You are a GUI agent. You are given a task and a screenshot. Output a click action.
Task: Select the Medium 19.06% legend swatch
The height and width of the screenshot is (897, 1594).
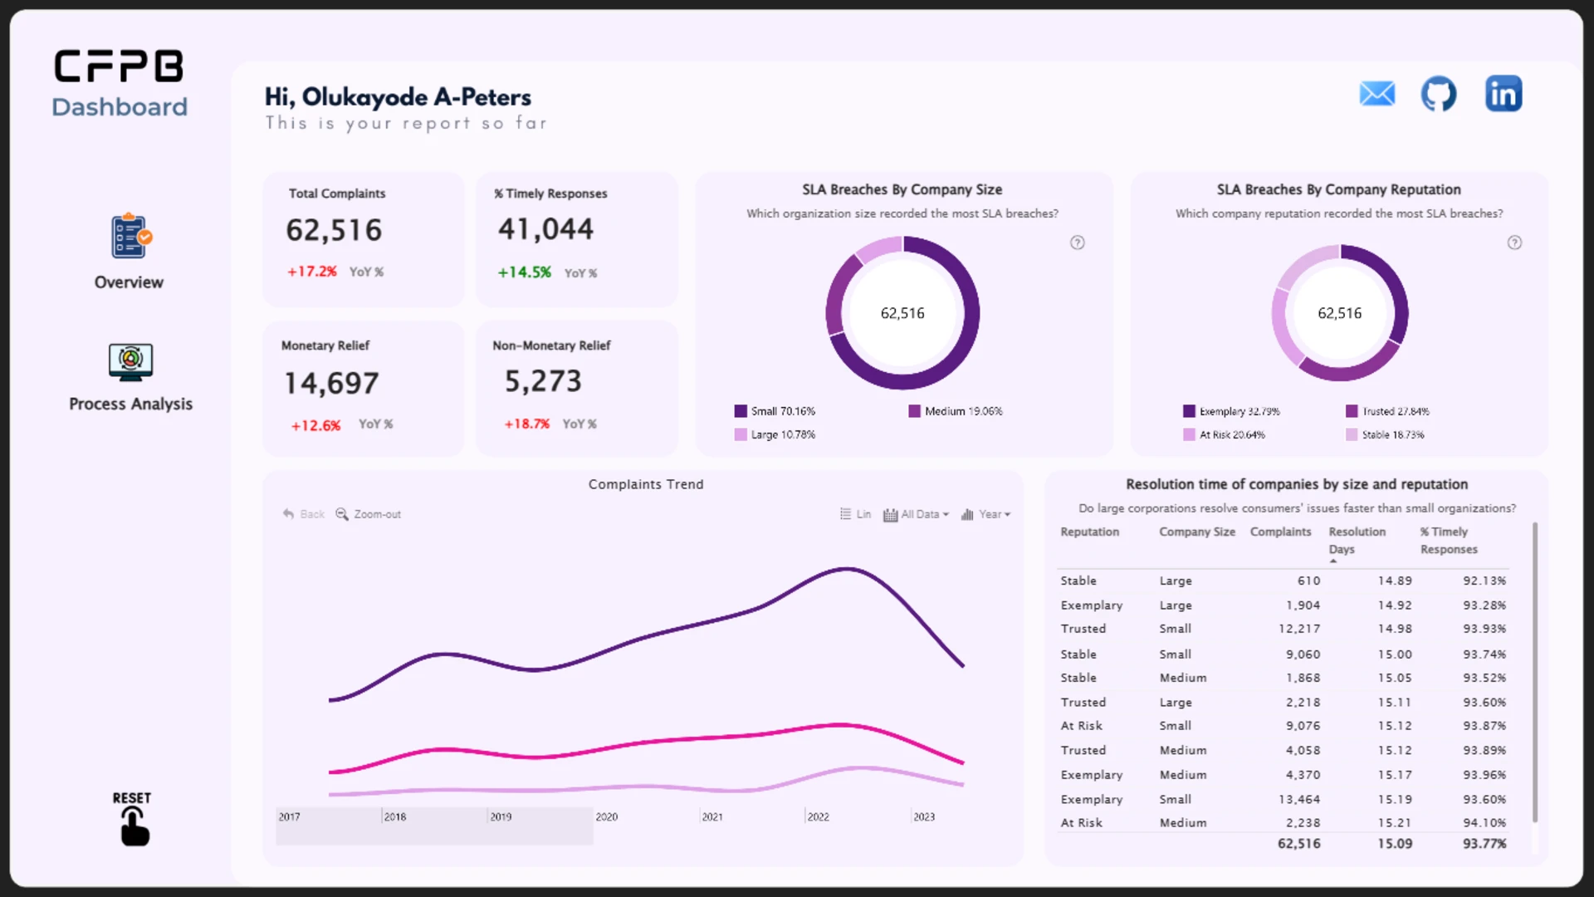914,411
